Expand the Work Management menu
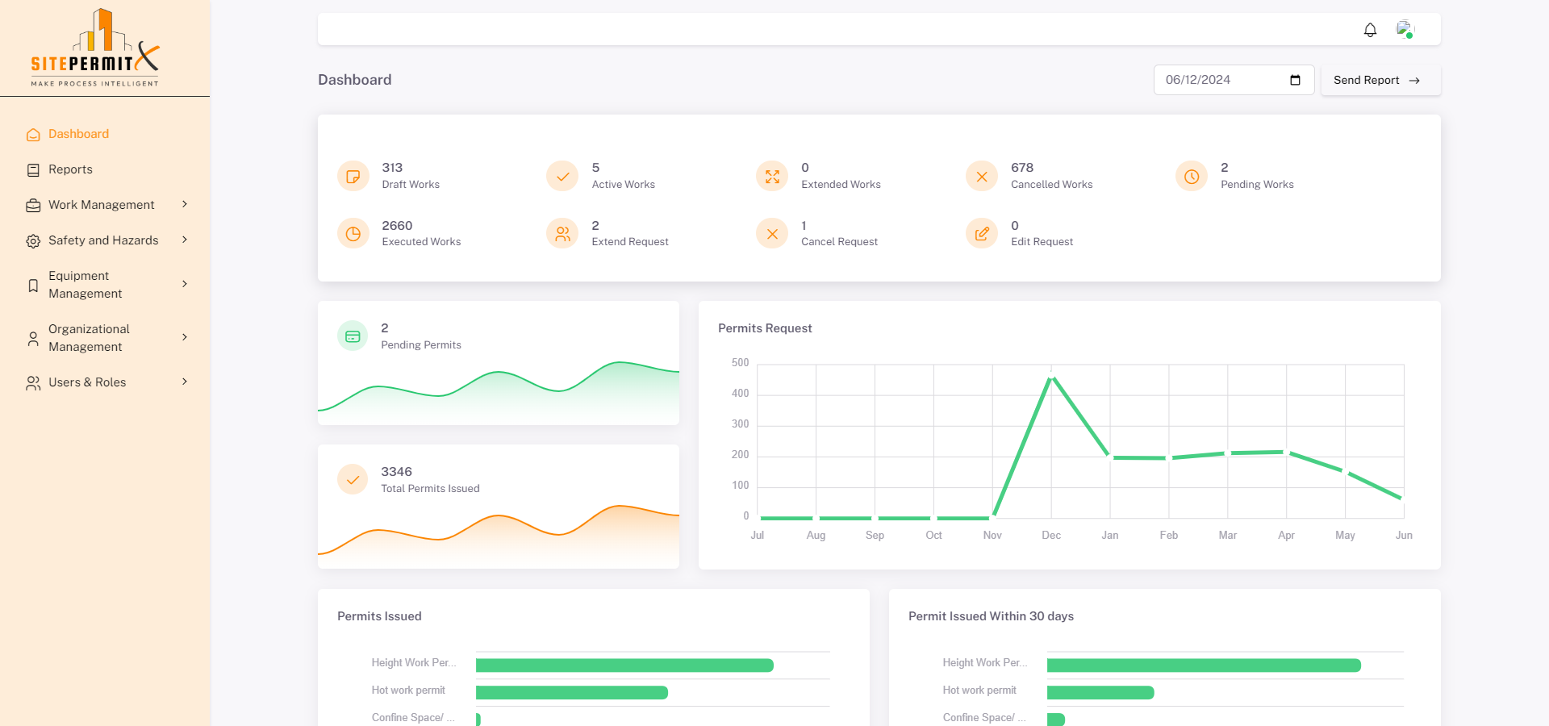 tap(185, 205)
